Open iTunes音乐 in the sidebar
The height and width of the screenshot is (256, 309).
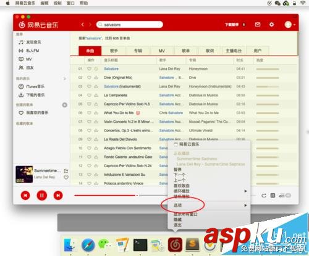(32, 86)
